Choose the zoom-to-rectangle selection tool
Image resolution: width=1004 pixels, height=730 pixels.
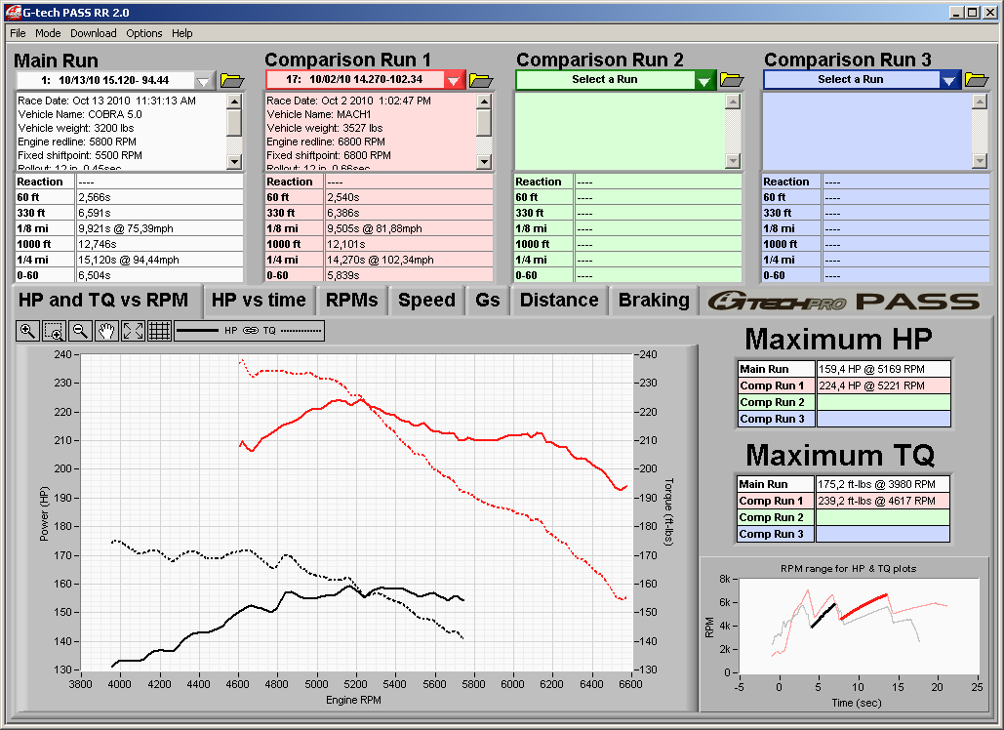point(54,331)
